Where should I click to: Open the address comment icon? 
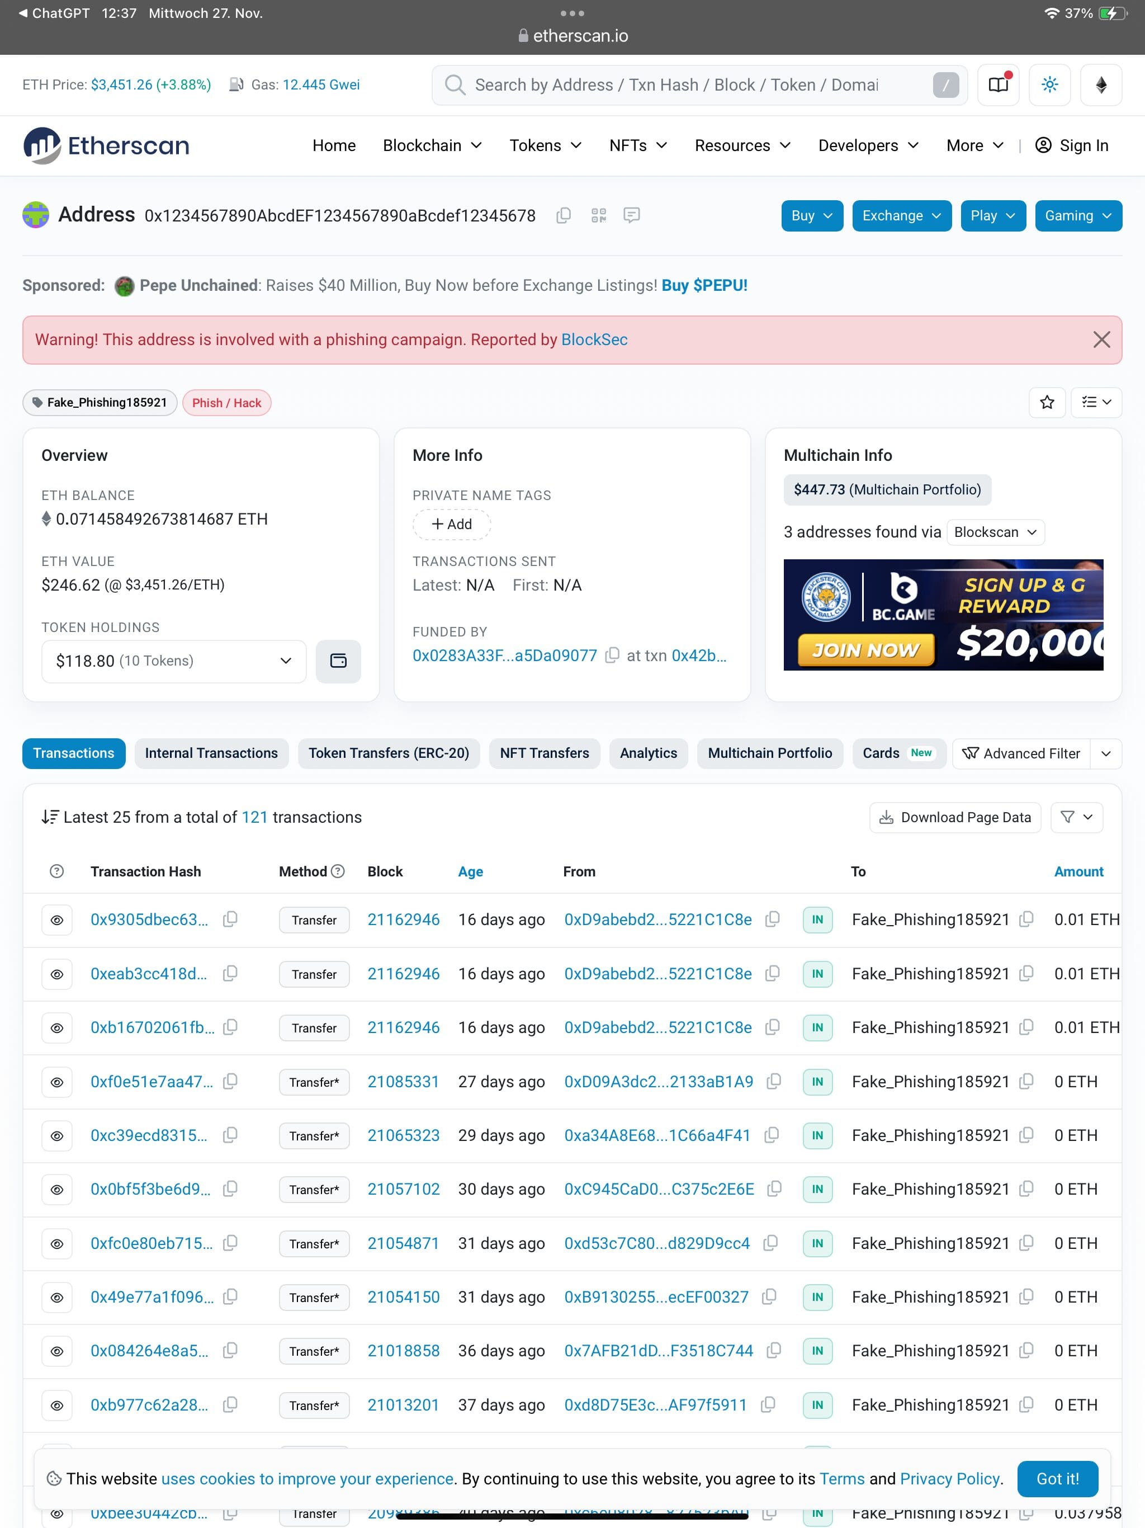(x=631, y=215)
